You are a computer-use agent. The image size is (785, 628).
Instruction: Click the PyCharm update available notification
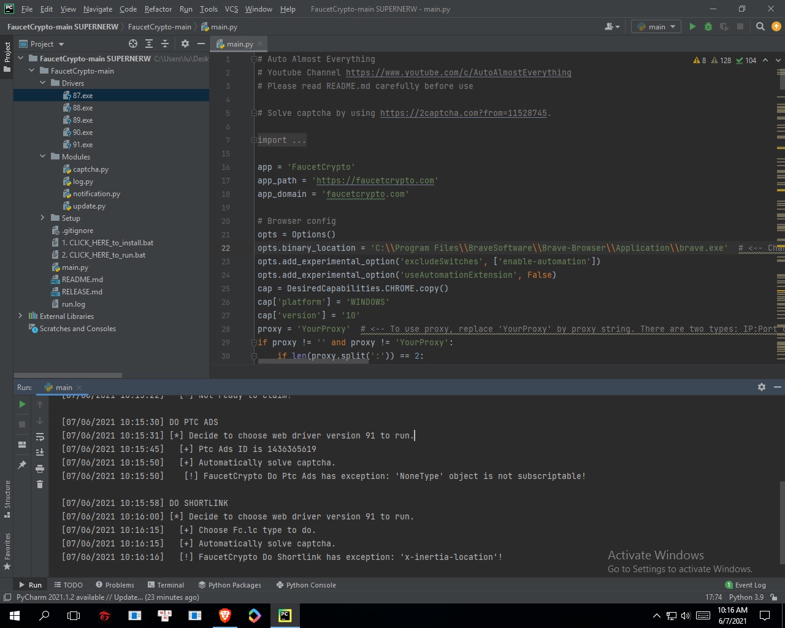point(107,597)
